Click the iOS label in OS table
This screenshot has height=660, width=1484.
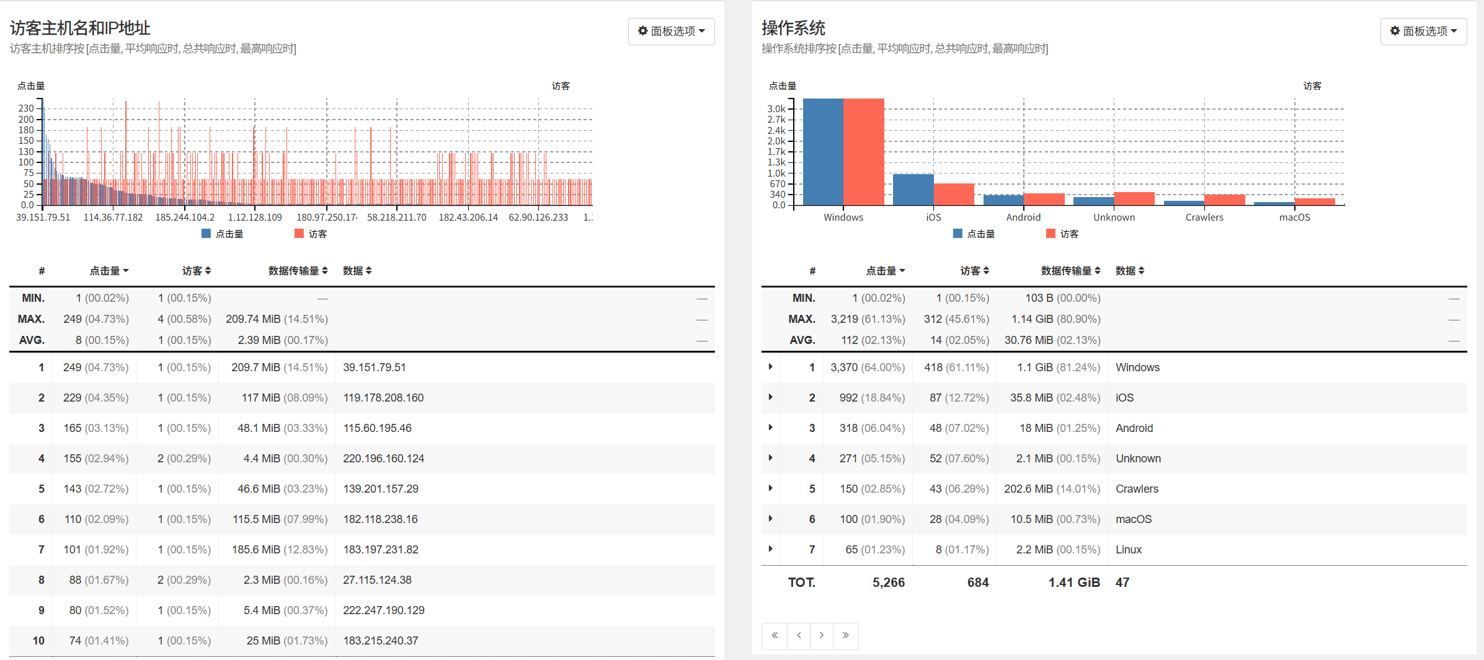[x=1124, y=398]
